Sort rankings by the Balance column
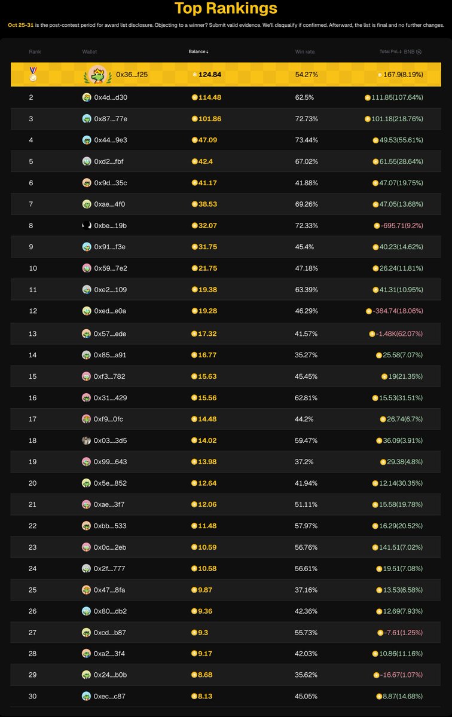Viewport: 452px width, 717px height. 198,51
